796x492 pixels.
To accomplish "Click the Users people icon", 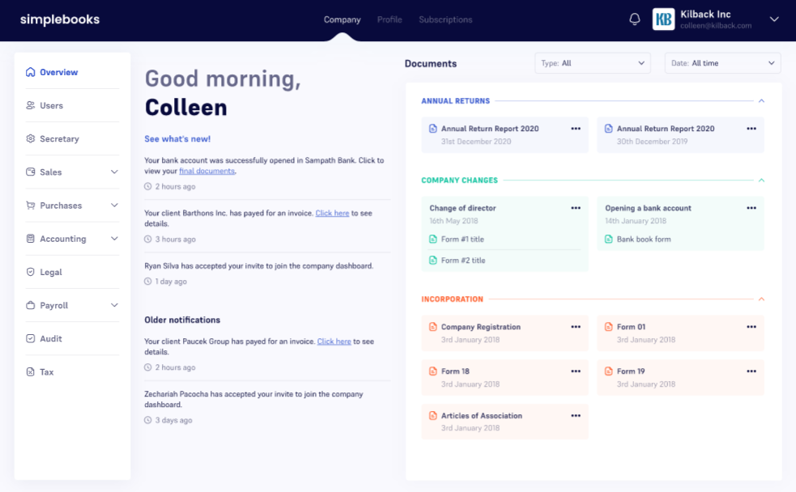I will (31, 105).
